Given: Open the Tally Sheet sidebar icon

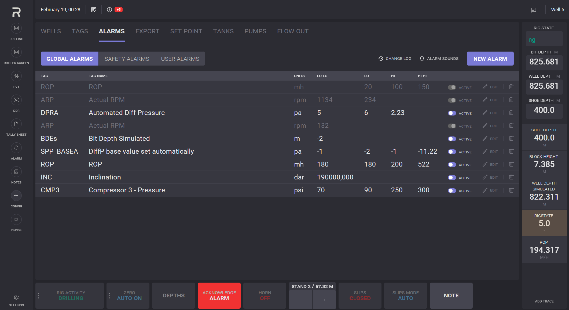Looking at the screenshot, I should 16,124.
